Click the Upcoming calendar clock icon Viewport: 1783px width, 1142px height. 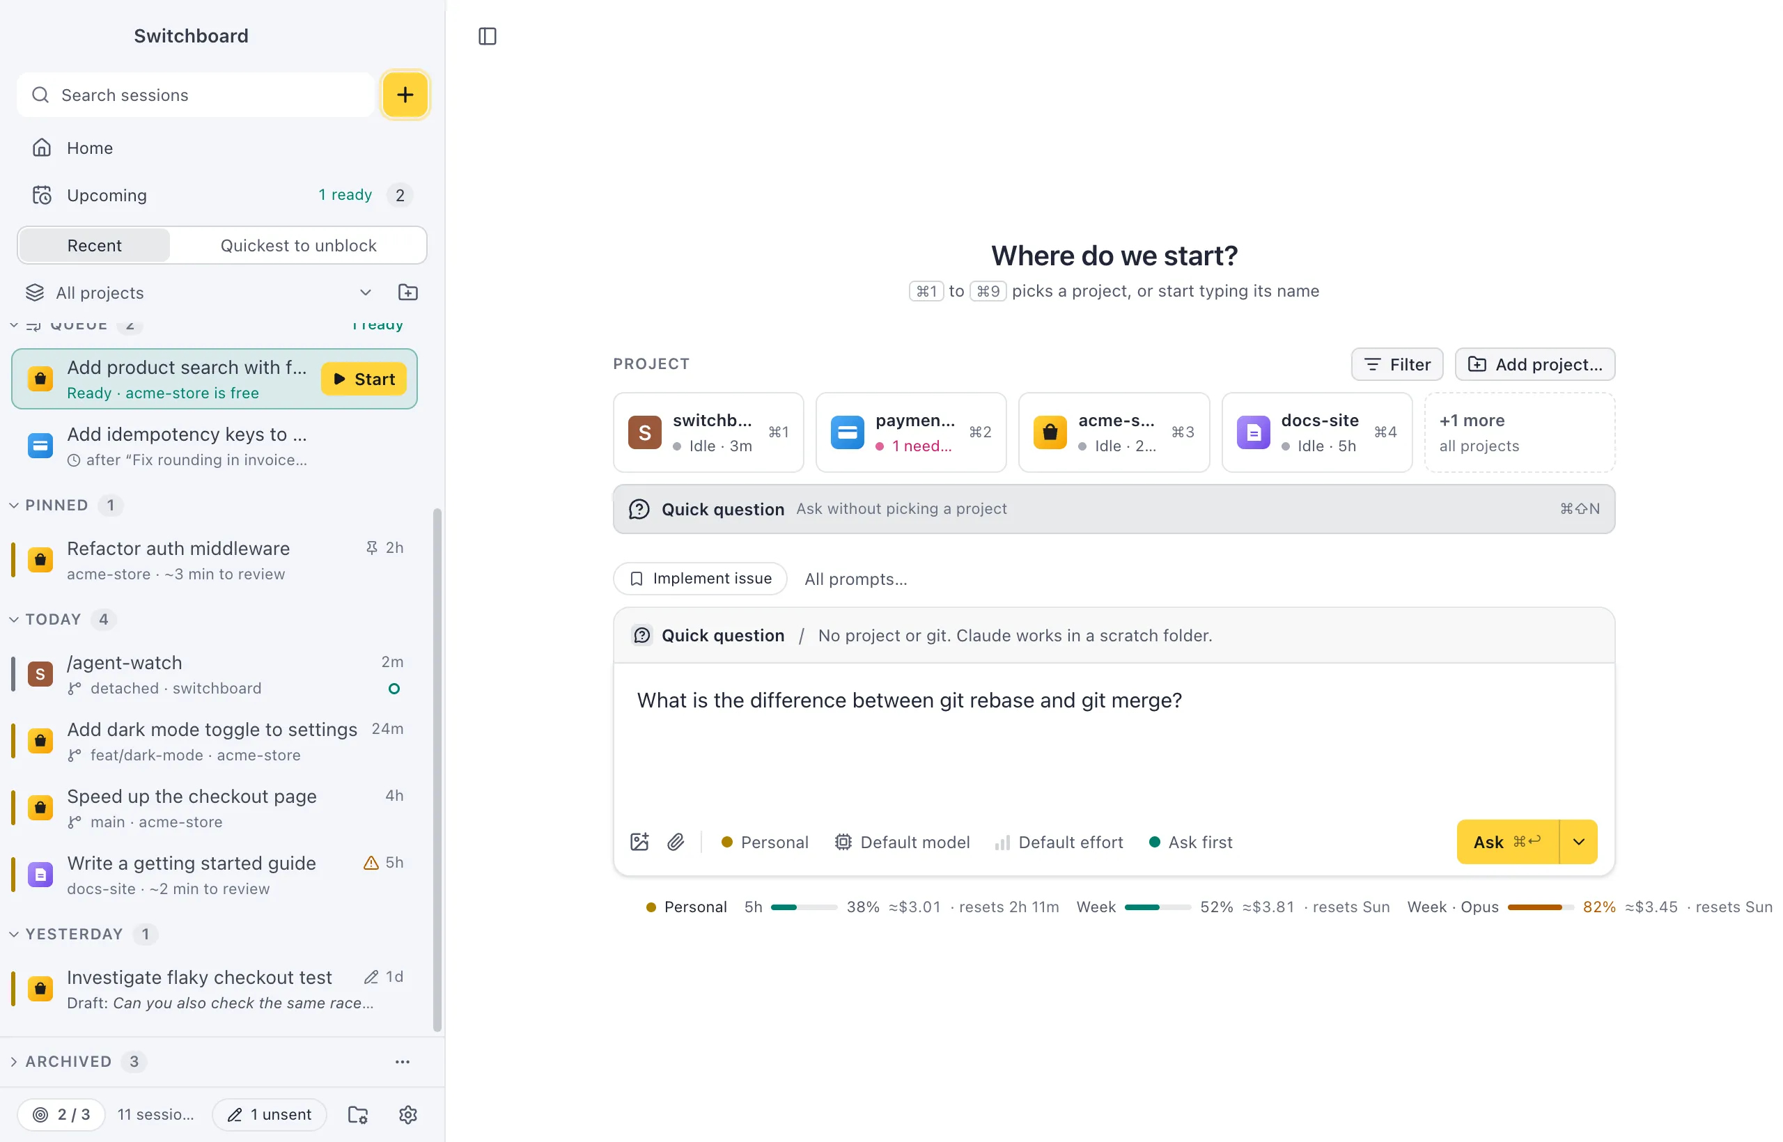[x=42, y=195]
